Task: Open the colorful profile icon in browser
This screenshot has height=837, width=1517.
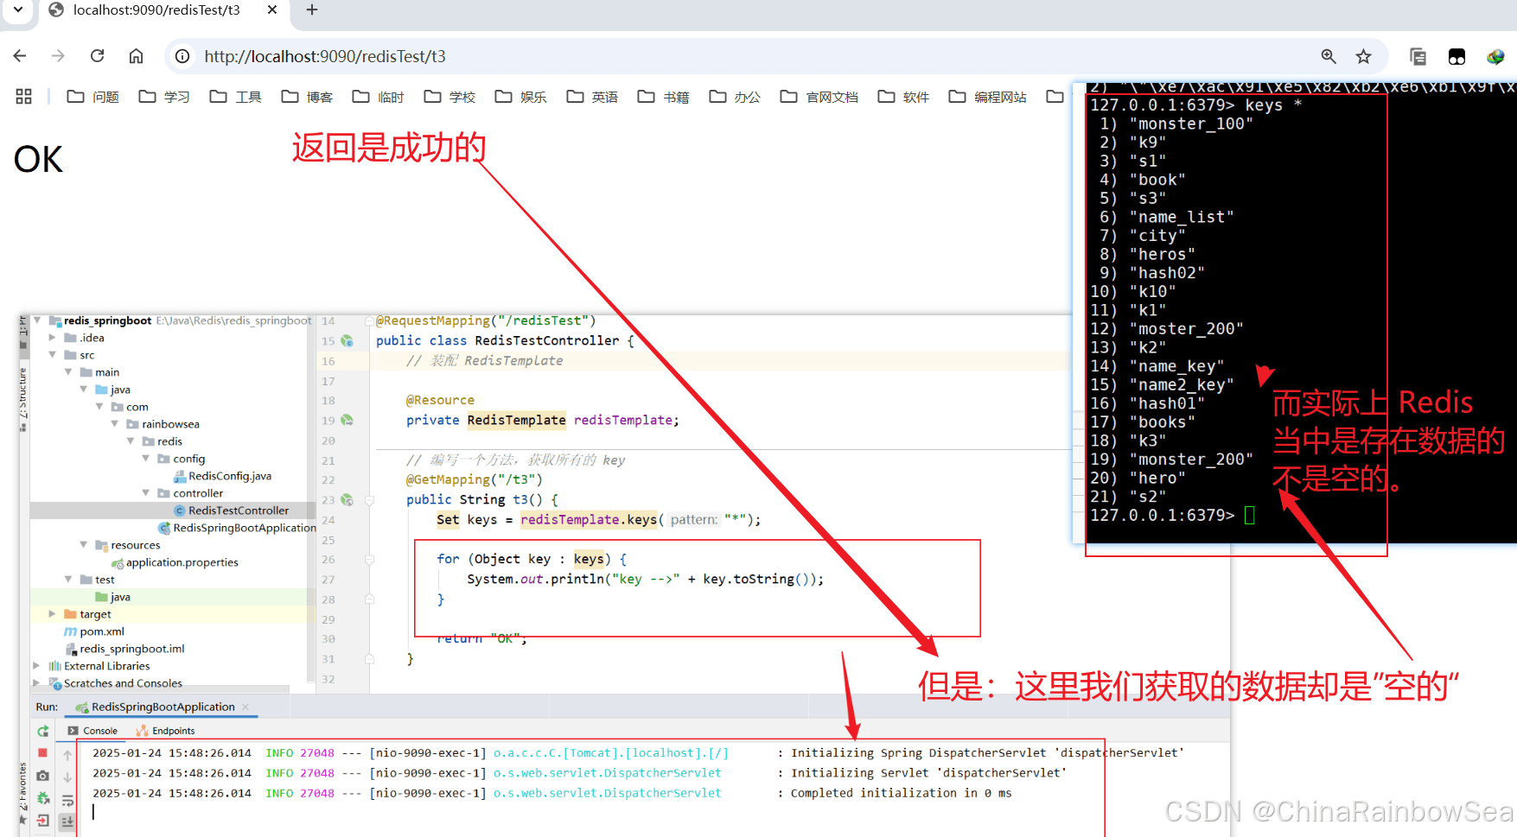Action: point(1495,56)
